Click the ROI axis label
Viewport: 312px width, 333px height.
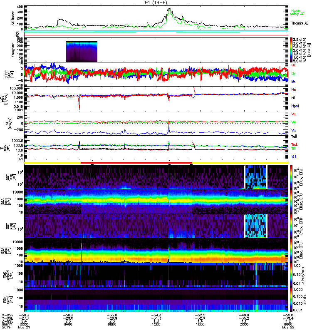point(17,34)
